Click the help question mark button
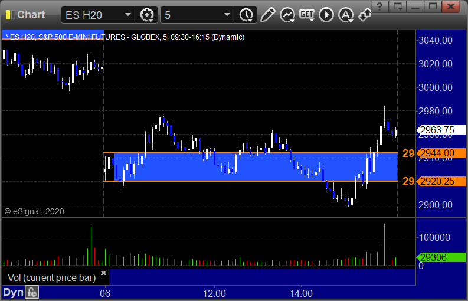This screenshot has width=468, height=301. tap(379, 6)
